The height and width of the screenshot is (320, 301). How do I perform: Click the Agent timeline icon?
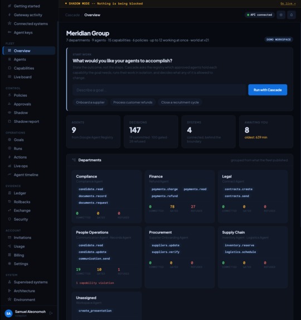(x=9, y=174)
